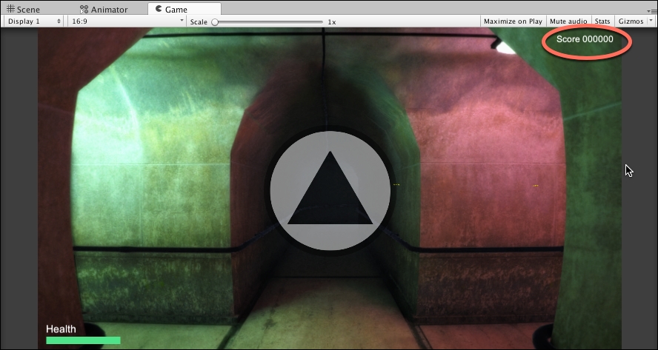This screenshot has width=658, height=350.
Task: Click the Scene tab grid icon
Action: (10, 9)
